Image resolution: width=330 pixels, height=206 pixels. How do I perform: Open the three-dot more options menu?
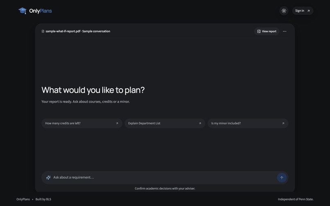pos(285,31)
